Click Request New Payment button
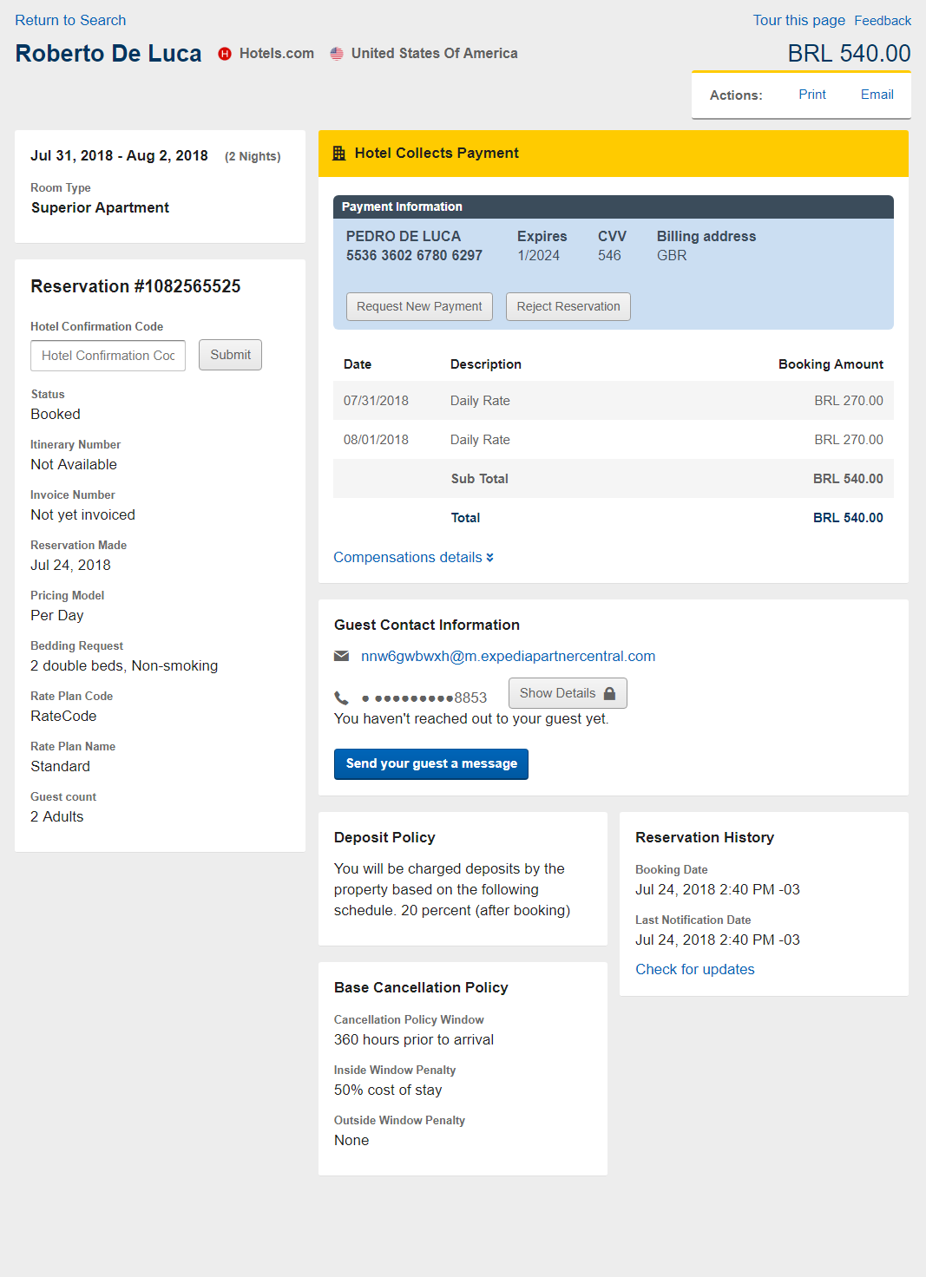 pyautogui.click(x=419, y=306)
